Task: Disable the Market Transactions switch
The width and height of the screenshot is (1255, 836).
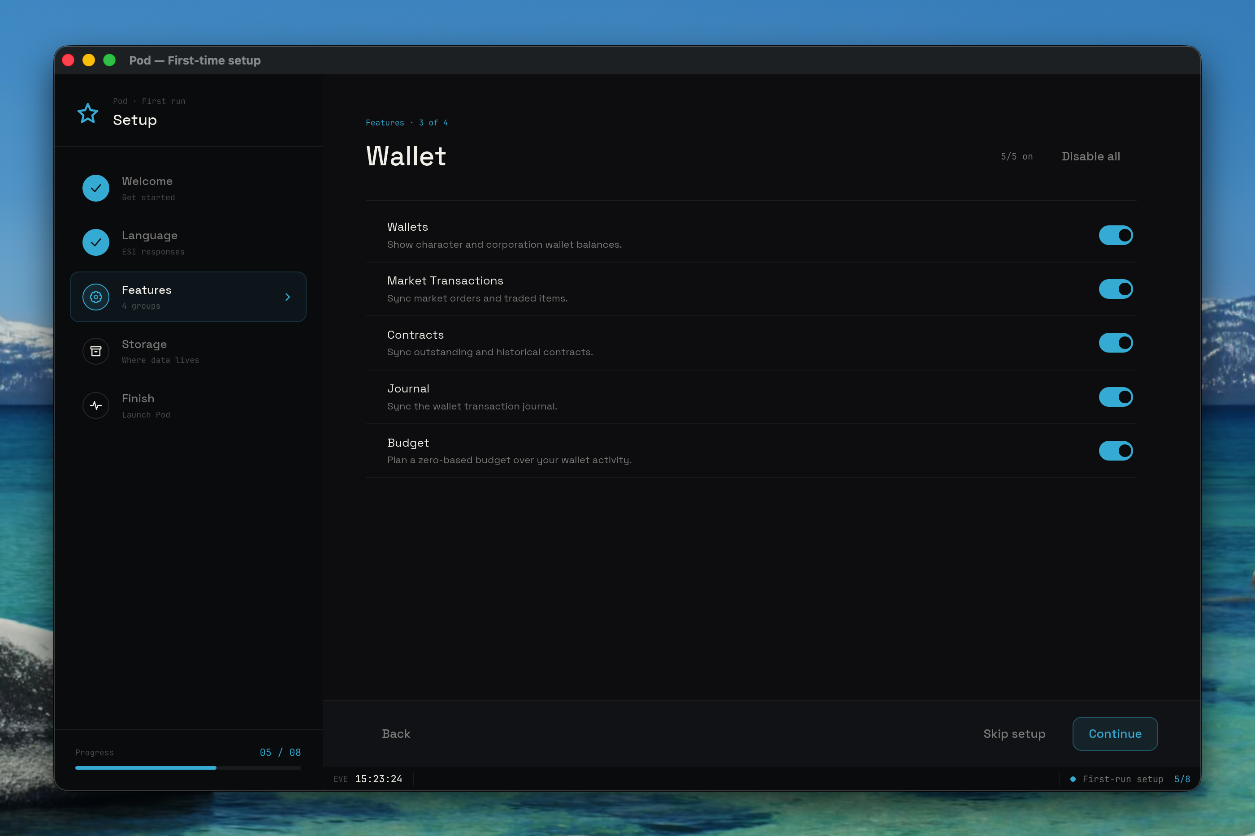Action: pyautogui.click(x=1115, y=289)
